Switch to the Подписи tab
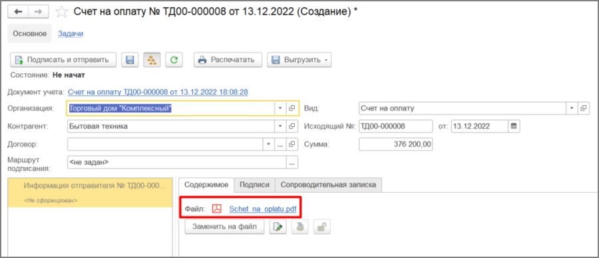 254,185
